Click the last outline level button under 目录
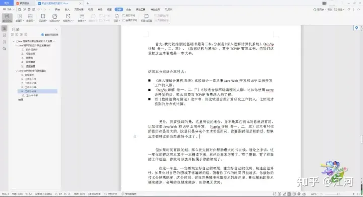 pyautogui.click(x=26, y=34)
